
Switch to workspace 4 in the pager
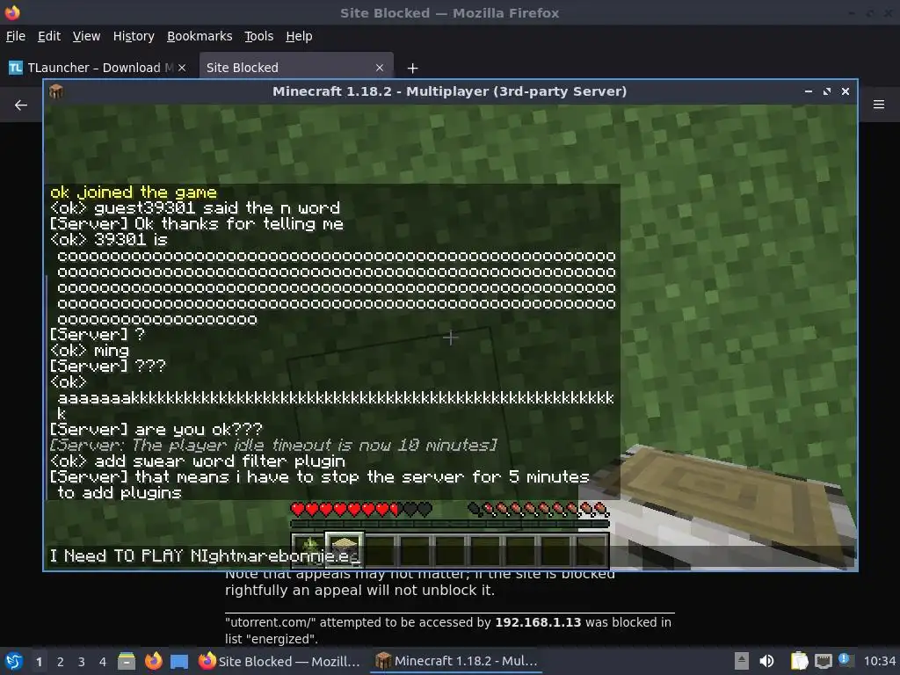(x=103, y=662)
